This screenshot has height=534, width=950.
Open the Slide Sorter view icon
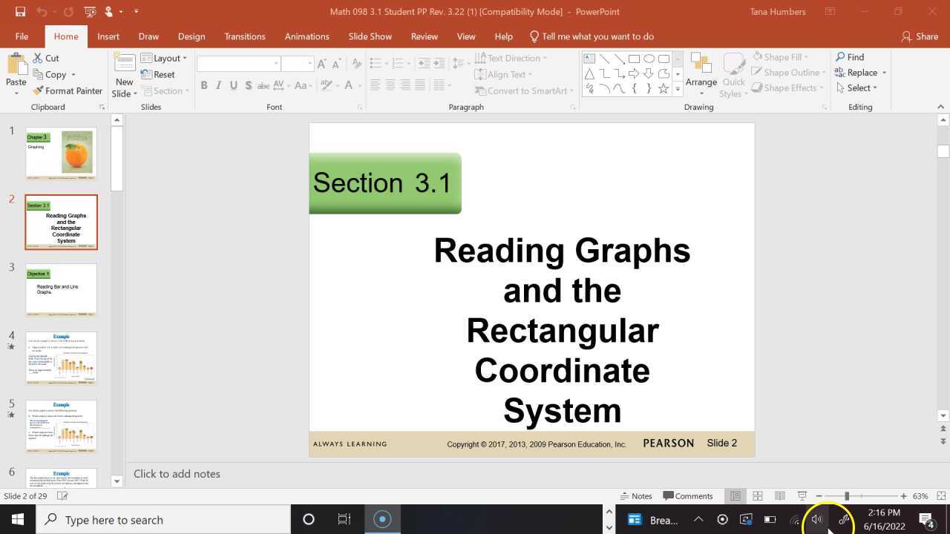[758, 495]
